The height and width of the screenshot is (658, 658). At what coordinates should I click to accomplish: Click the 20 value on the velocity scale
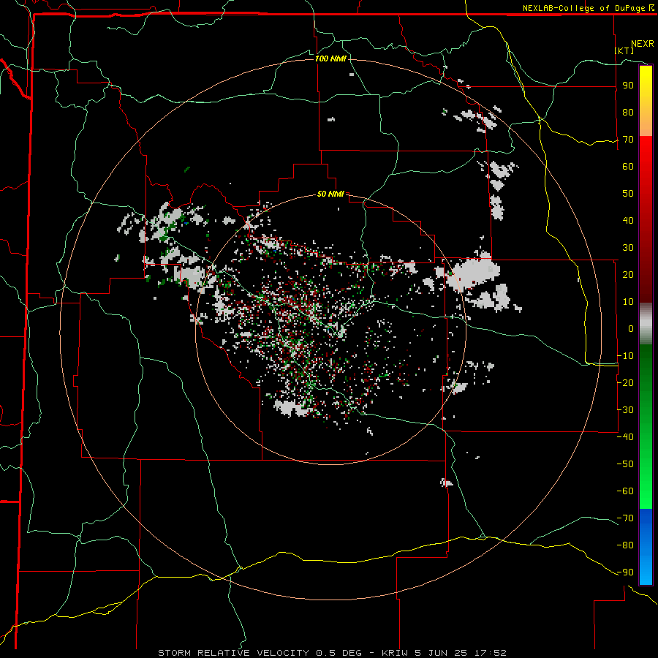tap(628, 274)
